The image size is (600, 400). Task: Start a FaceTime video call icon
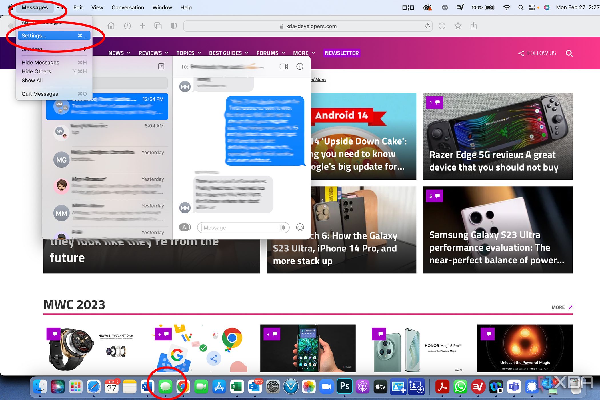pos(284,67)
